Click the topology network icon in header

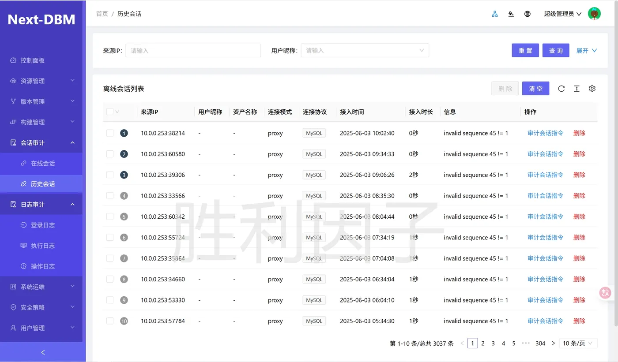495,14
